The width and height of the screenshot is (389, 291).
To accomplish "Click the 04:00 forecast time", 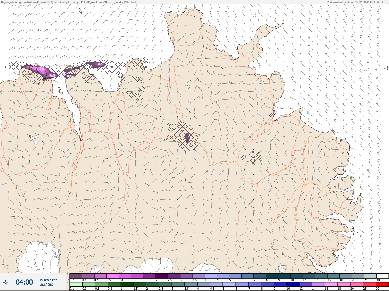I will tap(24, 282).
